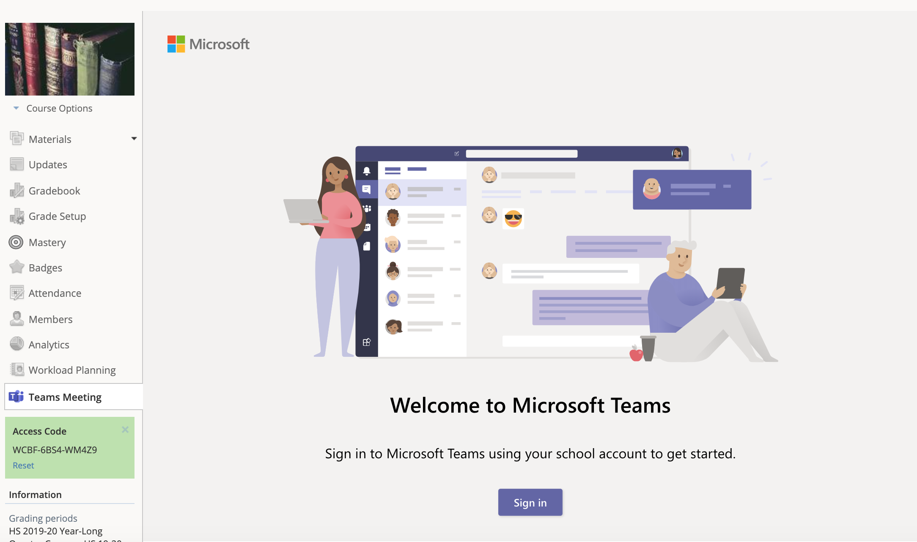Click the Analytics pie chart icon
Viewport: 917px width, 542px height.
click(x=16, y=344)
